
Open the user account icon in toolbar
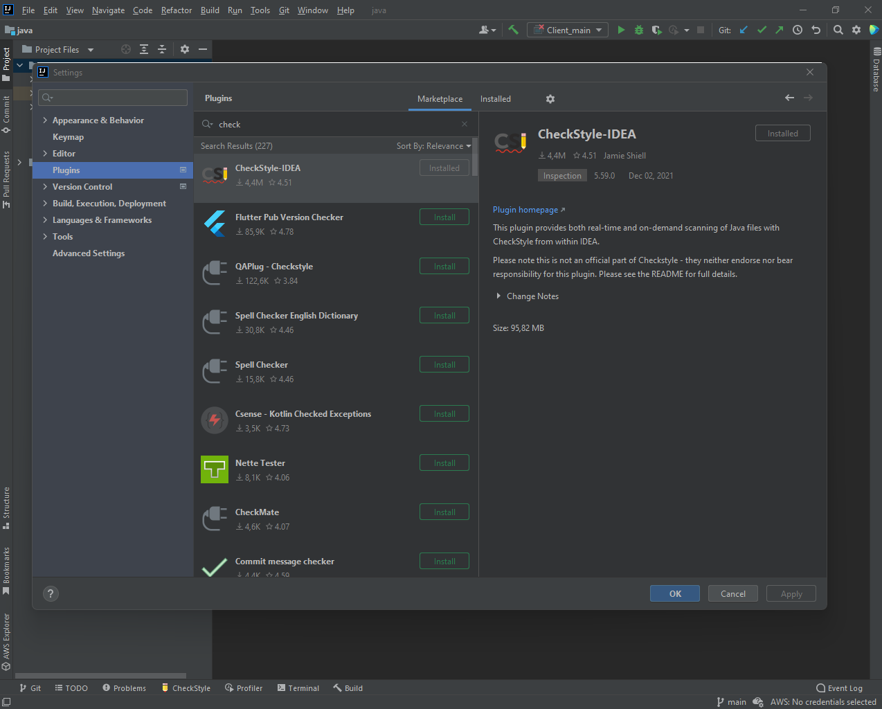click(x=487, y=30)
